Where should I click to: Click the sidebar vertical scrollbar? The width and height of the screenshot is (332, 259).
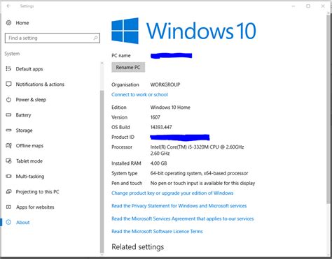(x=102, y=171)
